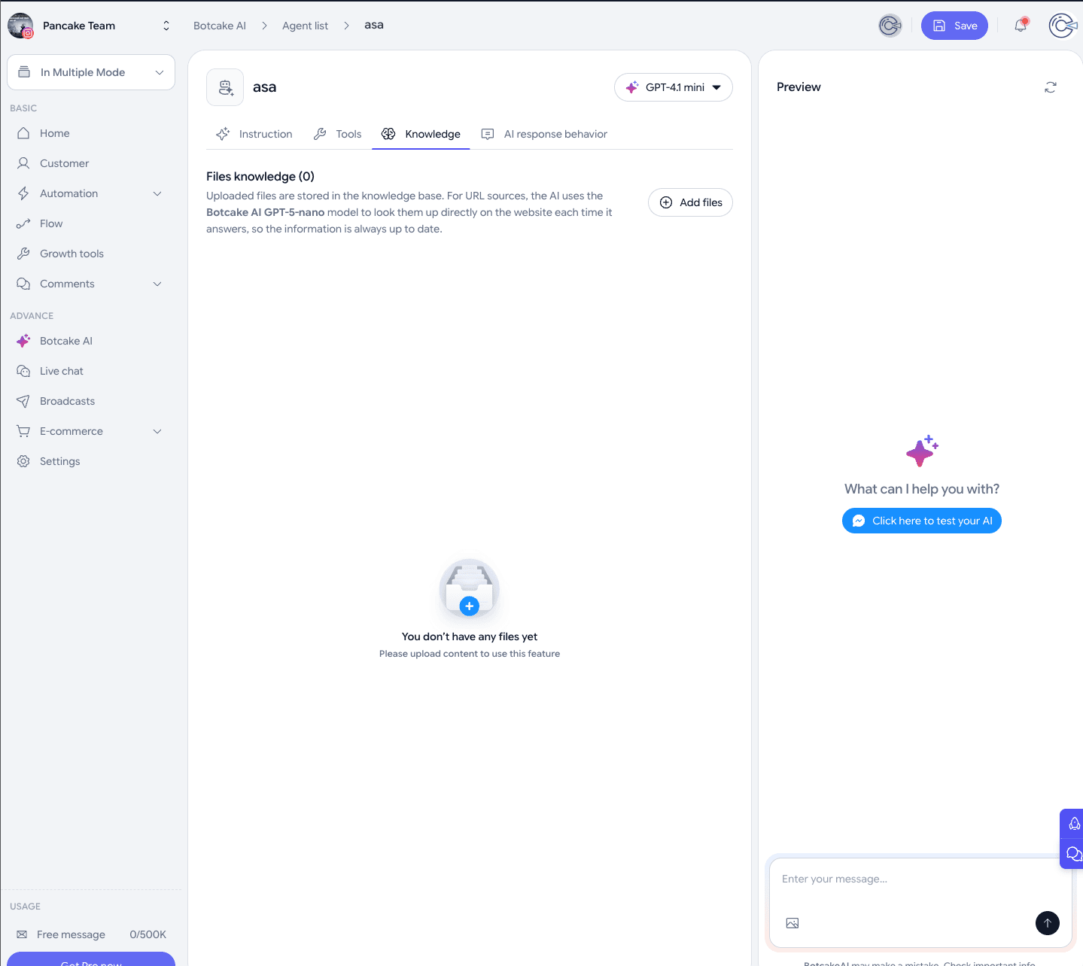This screenshot has width=1083, height=966.
Task: Focus the Enter your message field
Action: pyautogui.click(x=920, y=879)
